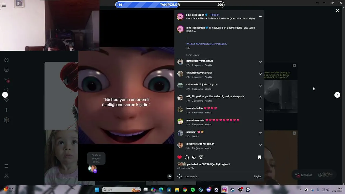This screenshot has width=345, height=194.
Task: Unlike the post with the red heart
Action: coord(180,157)
